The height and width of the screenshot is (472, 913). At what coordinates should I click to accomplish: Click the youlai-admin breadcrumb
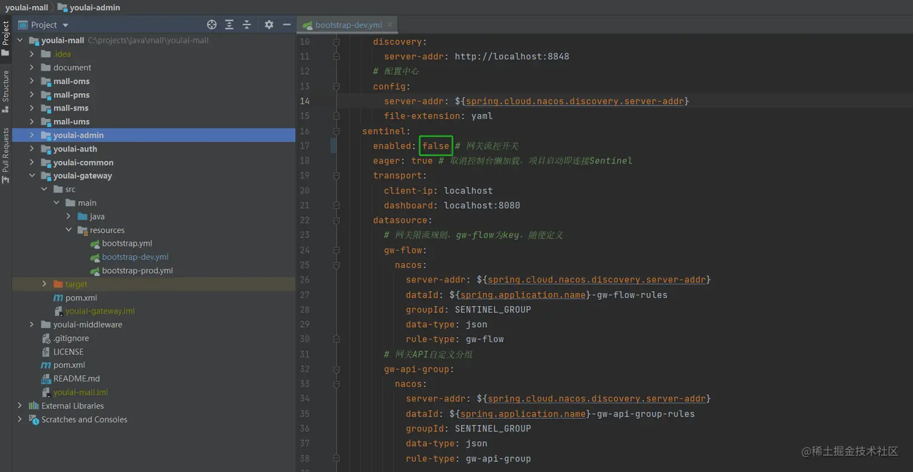click(89, 7)
